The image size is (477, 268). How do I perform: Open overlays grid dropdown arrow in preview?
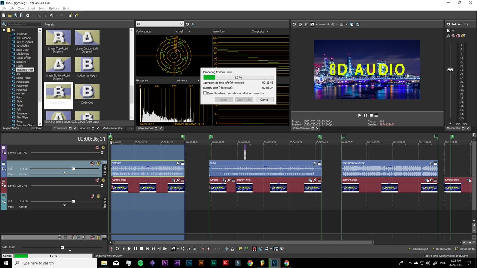coord(347,24)
